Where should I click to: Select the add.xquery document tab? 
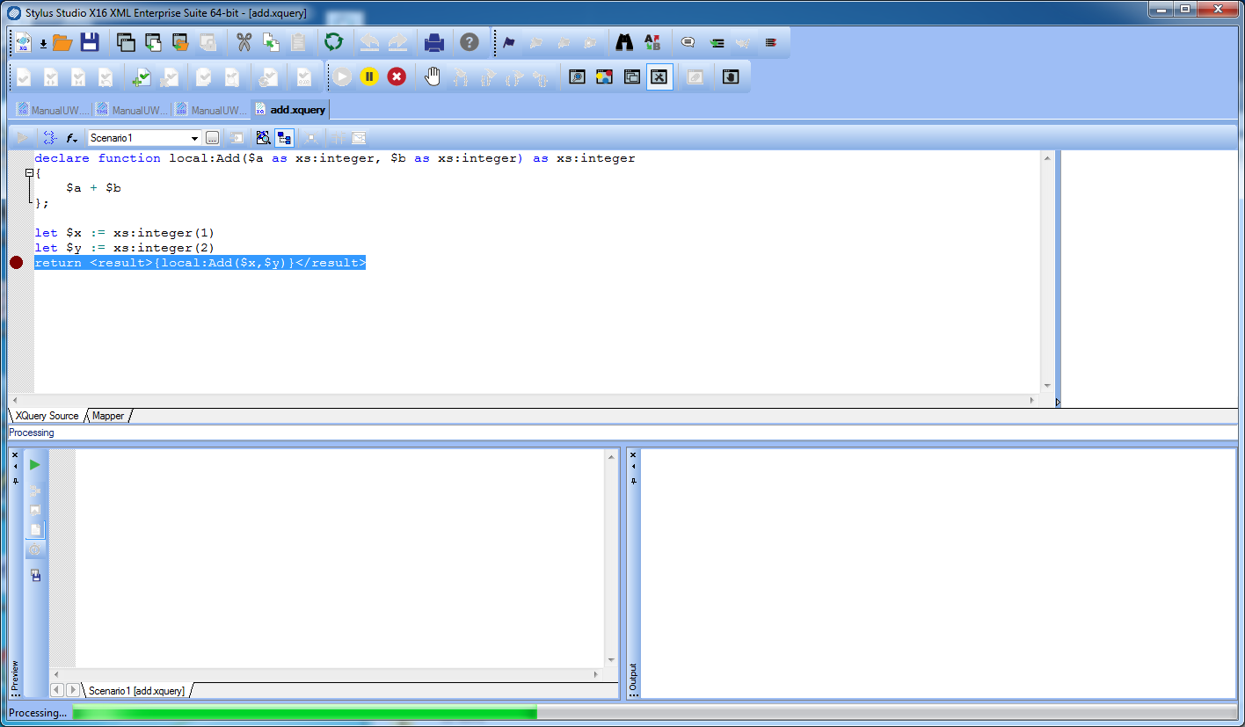[x=296, y=110]
